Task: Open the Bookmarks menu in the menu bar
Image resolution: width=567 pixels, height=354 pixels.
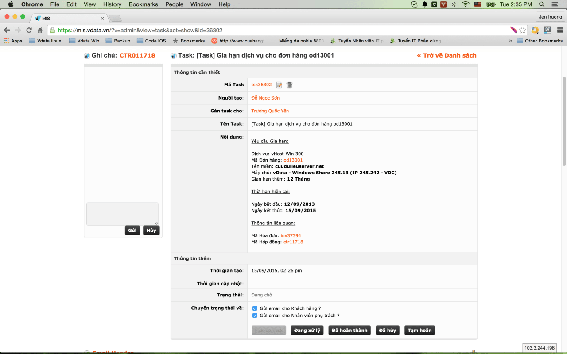Action: [143, 4]
